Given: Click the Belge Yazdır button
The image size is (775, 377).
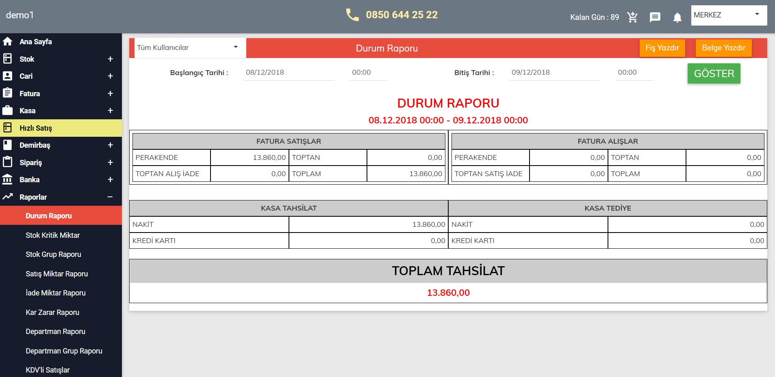Looking at the screenshot, I should 723,48.
